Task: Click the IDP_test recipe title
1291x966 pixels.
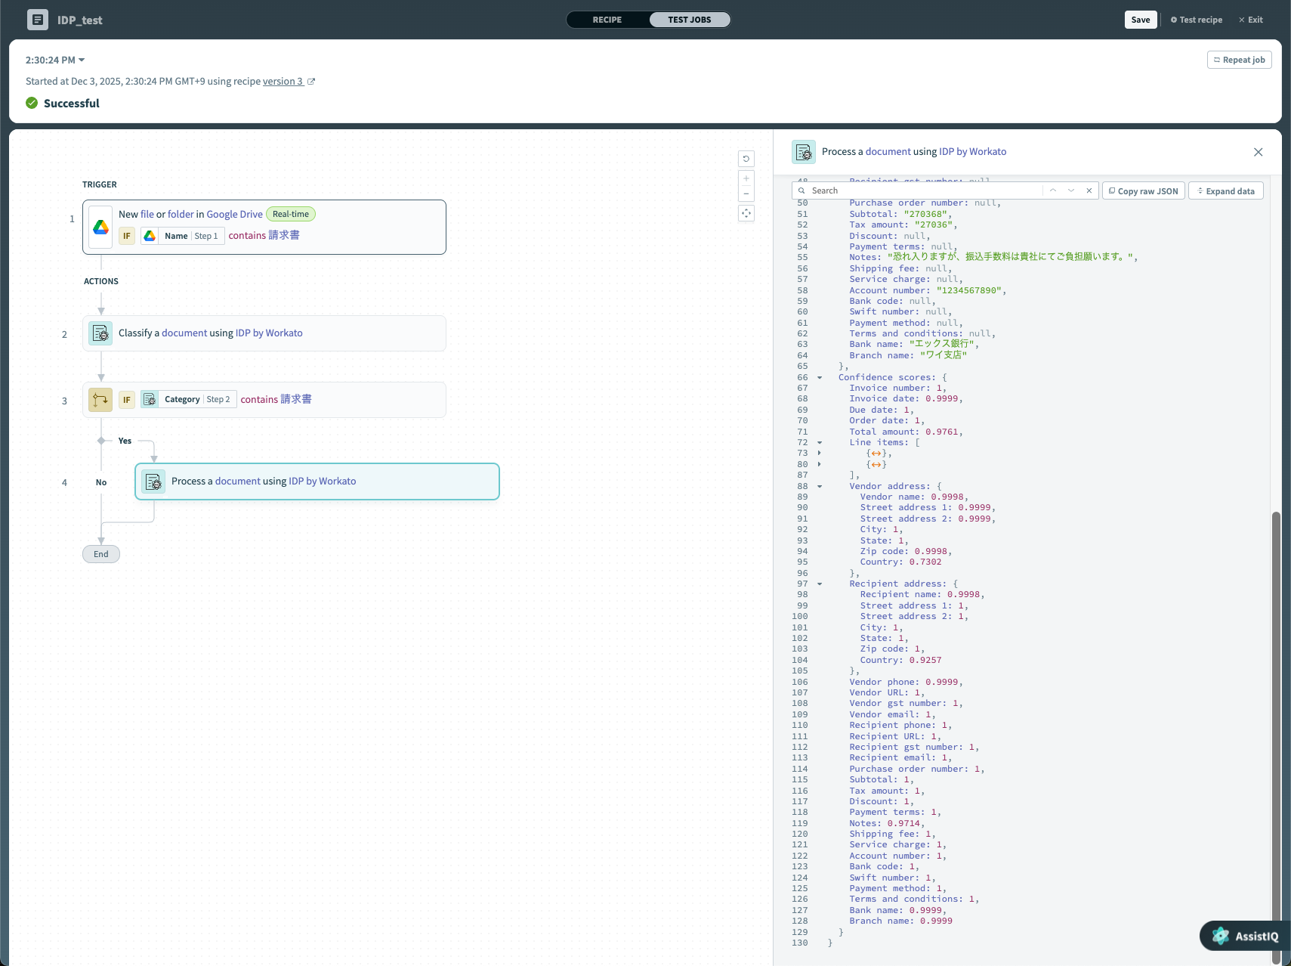Action: (80, 20)
